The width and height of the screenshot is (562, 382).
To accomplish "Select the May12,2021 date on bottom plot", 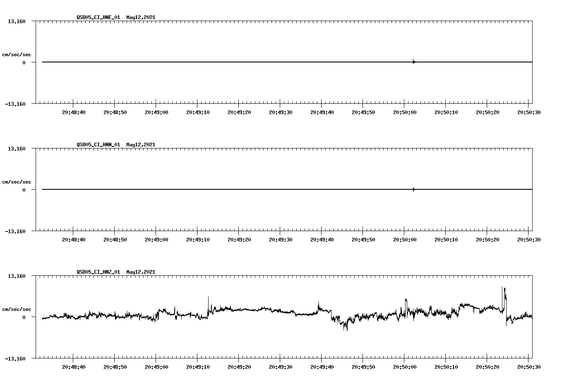I will click(140, 272).
